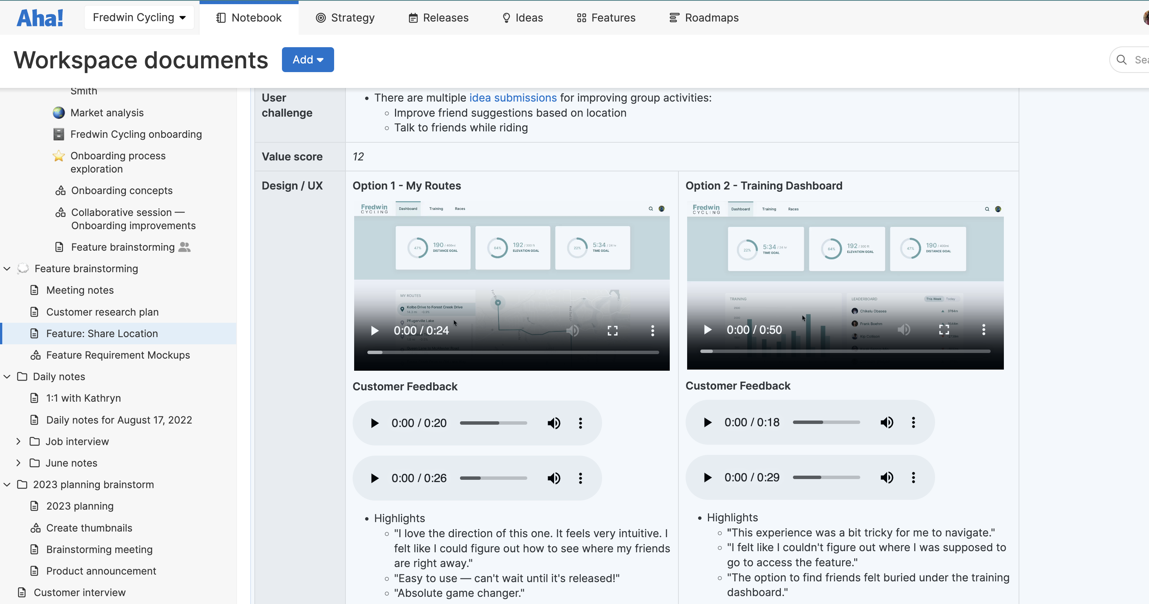The width and height of the screenshot is (1149, 604).
Task: Open the 1:1 with Kathryn note
Action: click(x=84, y=398)
